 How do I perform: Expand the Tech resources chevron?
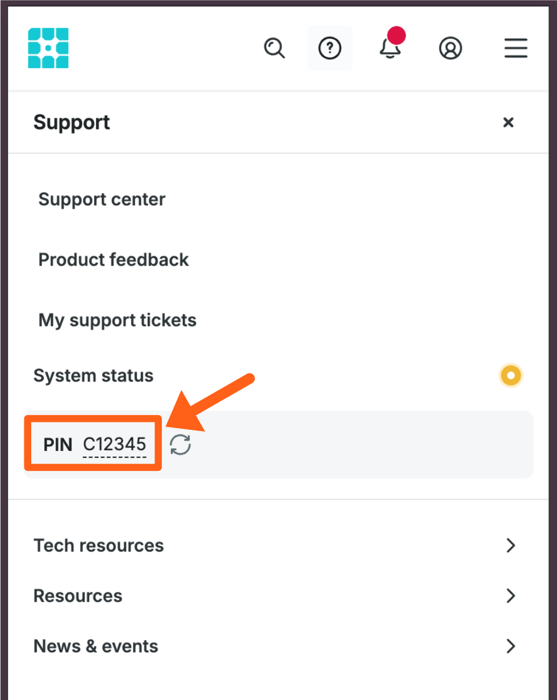click(x=510, y=545)
